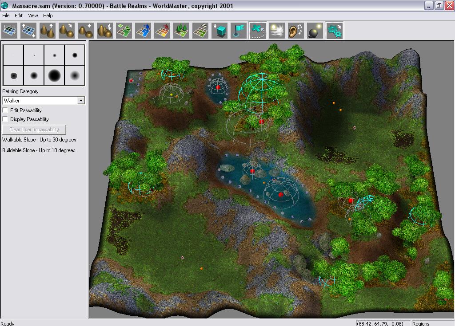Minimize the WorldMaster window
Screen dimensions: 455x326
tap(429, 6)
